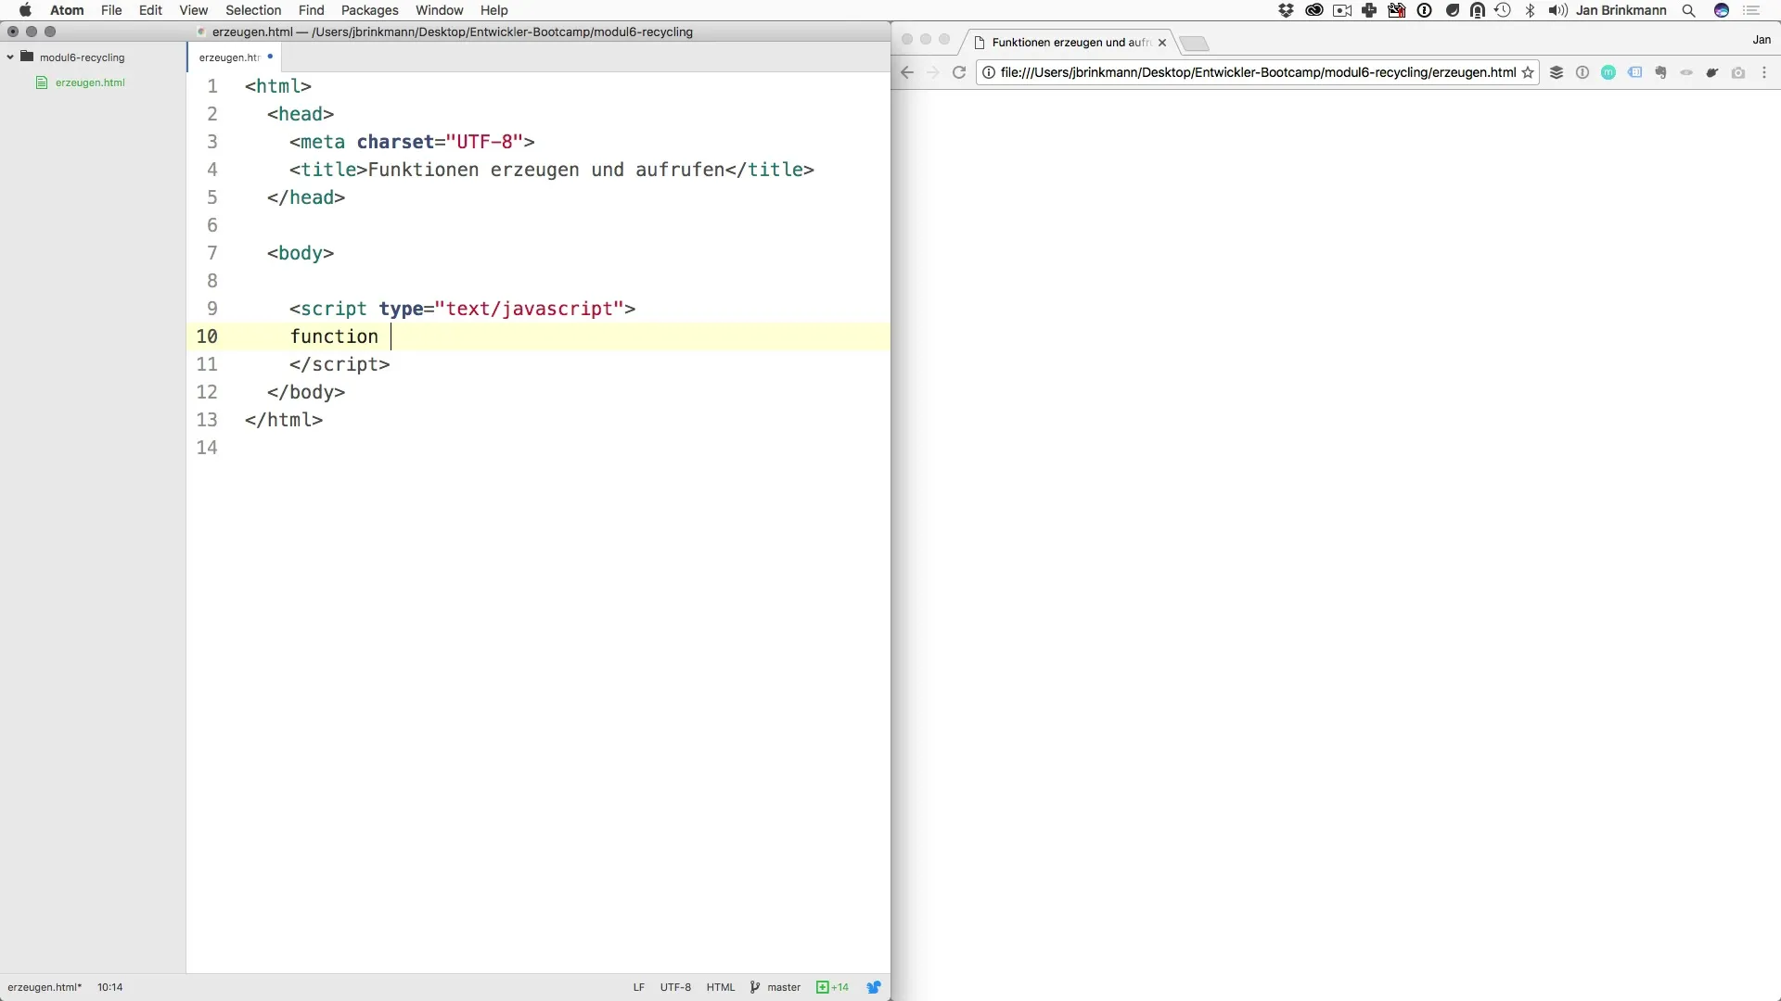The image size is (1781, 1001).
Task: Open a new browser tab
Action: [x=1194, y=44]
